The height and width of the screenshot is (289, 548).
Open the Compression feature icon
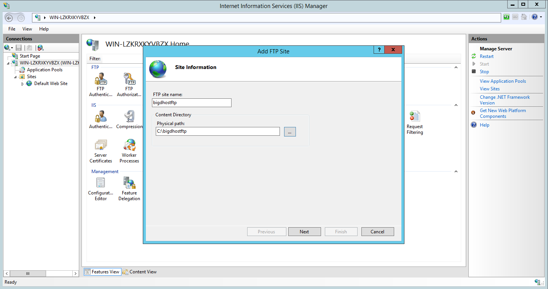click(129, 116)
